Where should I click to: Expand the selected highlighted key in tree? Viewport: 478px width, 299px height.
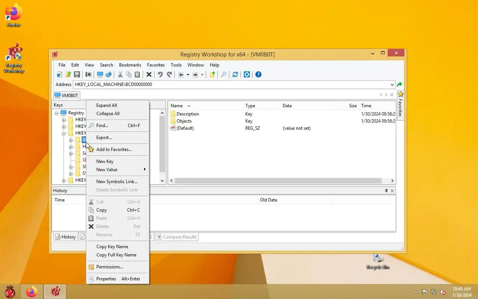tap(71, 140)
